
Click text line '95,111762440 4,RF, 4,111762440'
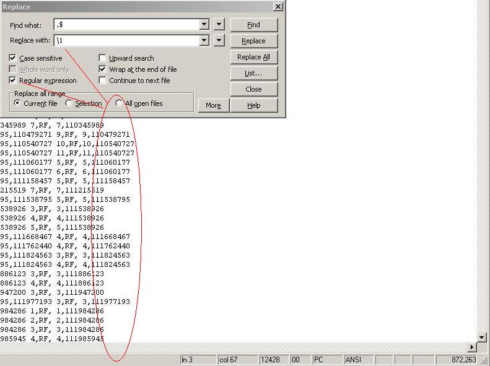click(x=64, y=246)
